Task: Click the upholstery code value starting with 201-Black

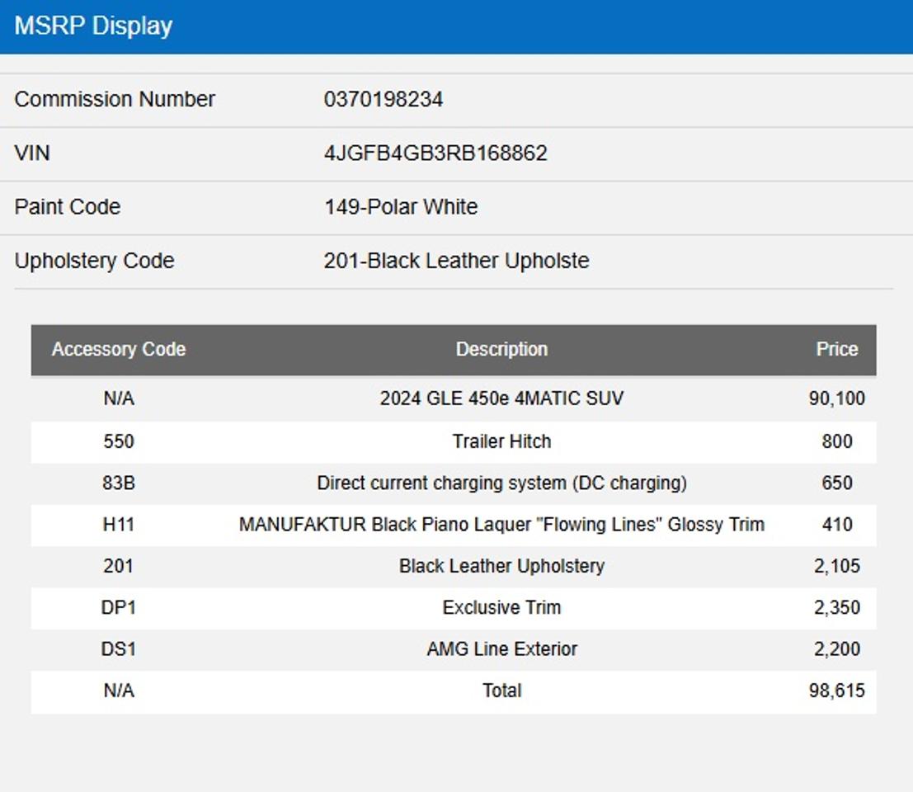Action: click(x=456, y=261)
